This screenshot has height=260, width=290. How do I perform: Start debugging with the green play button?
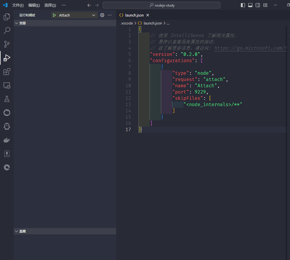[x=54, y=15]
